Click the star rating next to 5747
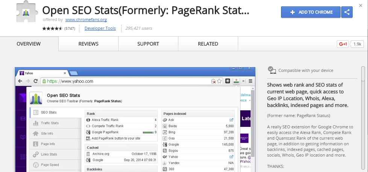368x172 pixels. 53,29
